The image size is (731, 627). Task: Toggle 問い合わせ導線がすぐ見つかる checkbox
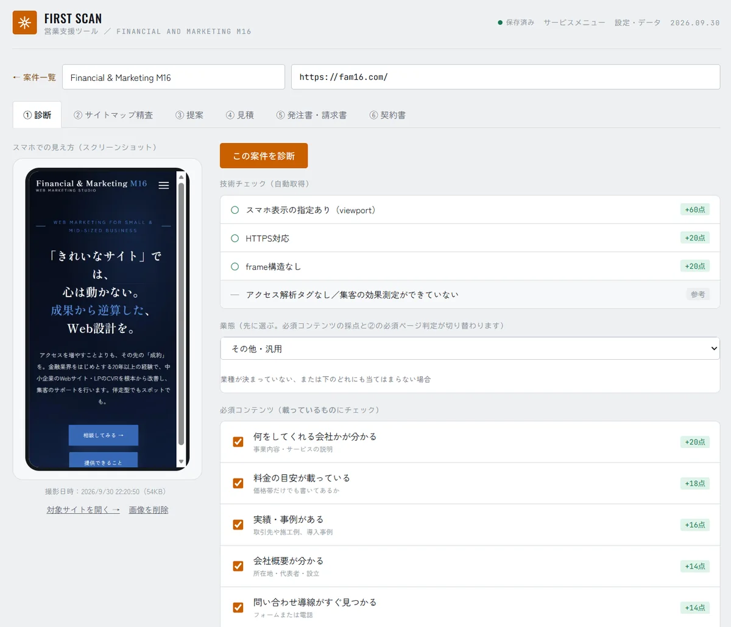pyautogui.click(x=238, y=608)
